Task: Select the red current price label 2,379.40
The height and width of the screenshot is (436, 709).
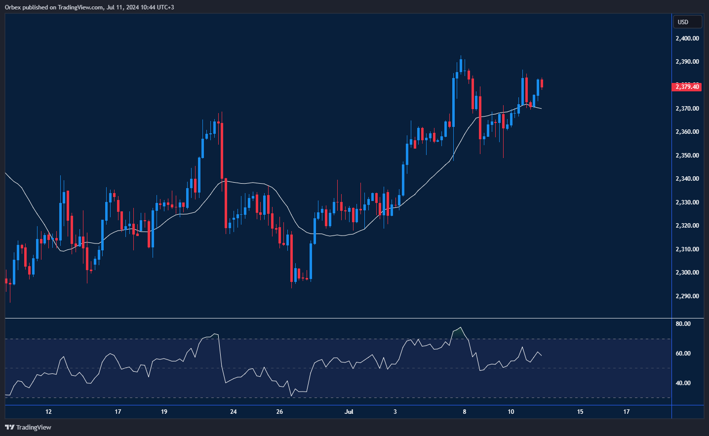Action: coord(687,86)
